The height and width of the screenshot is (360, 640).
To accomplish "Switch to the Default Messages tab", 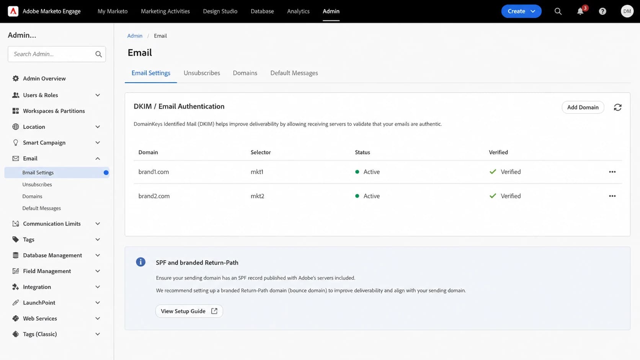I will pos(294,73).
